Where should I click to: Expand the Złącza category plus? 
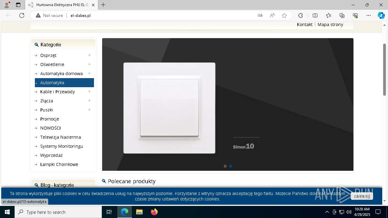(89, 101)
